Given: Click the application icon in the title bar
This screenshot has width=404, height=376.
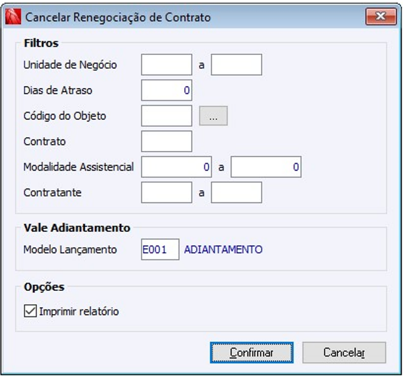Looking at the screenshot, I should (13, 17).
